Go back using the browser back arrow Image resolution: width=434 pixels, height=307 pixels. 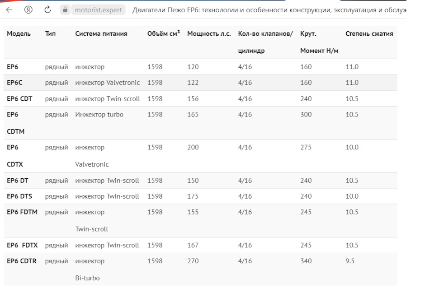(x=9, y=10)
